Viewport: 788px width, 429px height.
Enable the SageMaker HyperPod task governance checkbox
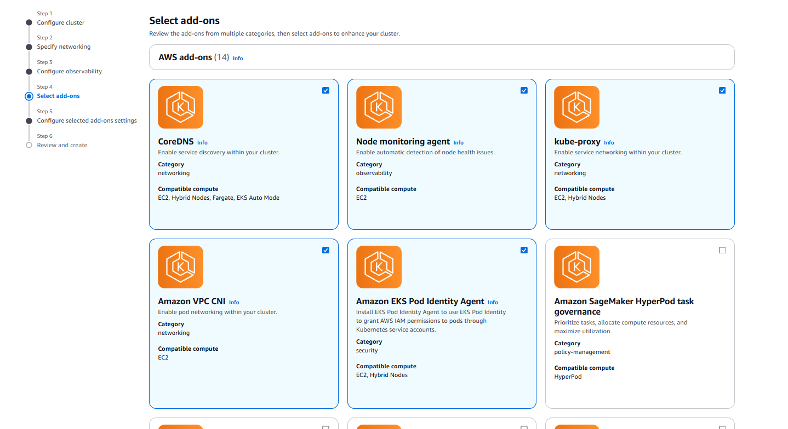point(722,250)
